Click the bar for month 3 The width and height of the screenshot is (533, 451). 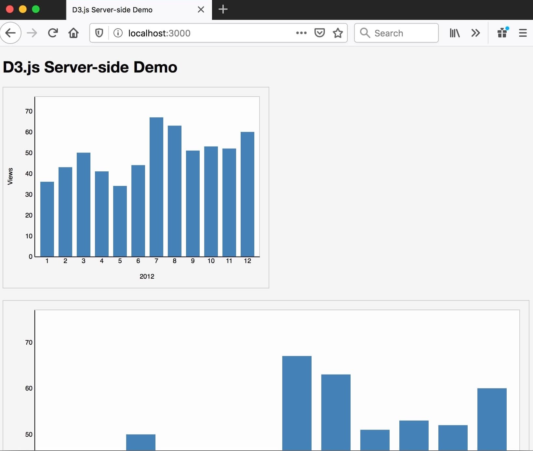click(84, 205)
